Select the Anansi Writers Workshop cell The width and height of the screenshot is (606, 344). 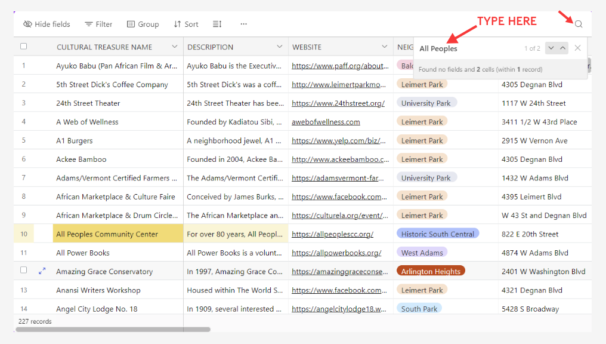(118, 290)
